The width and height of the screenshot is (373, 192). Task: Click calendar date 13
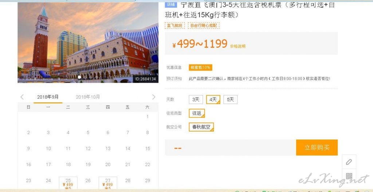click(x=108, y=148)
